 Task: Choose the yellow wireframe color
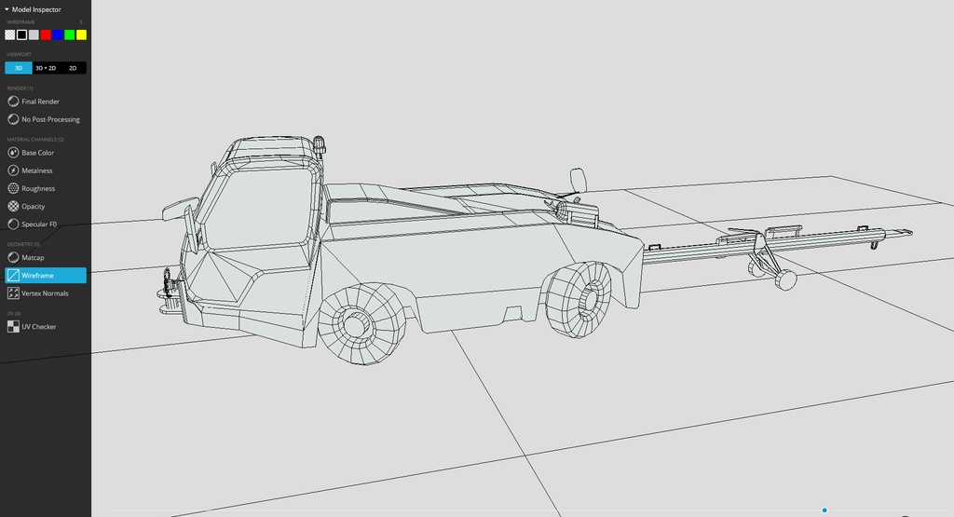click(x=81, y=34)
